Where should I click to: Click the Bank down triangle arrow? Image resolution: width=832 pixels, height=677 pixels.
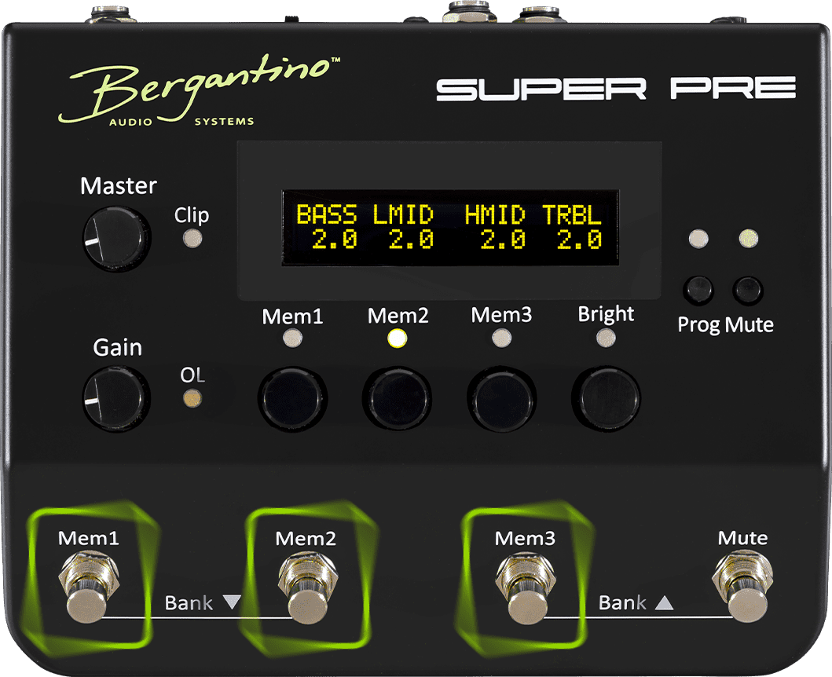[x=231, y=602]
